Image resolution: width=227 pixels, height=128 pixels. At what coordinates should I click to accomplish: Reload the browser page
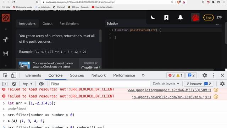click(x=13, y=2)
